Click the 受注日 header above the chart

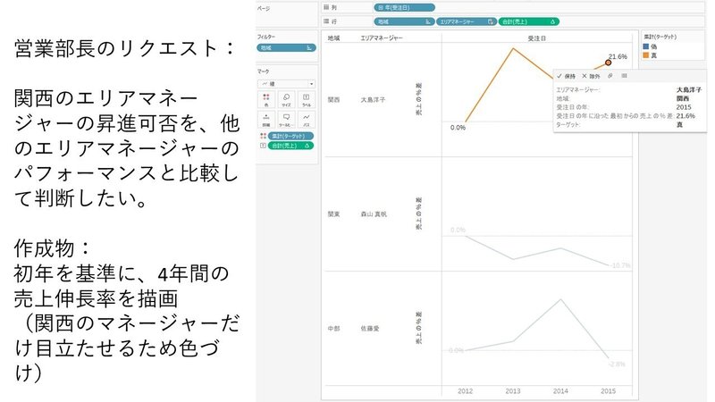(x=537, y=38)
